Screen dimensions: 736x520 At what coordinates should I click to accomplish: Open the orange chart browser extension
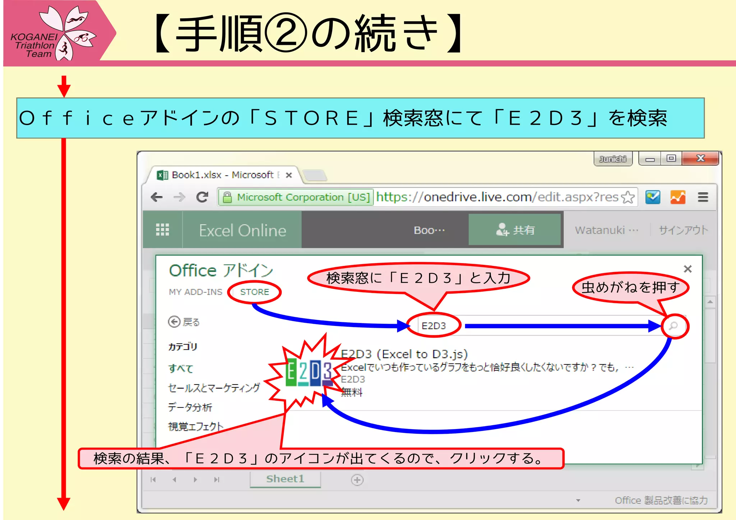click(x=678, y=197)
